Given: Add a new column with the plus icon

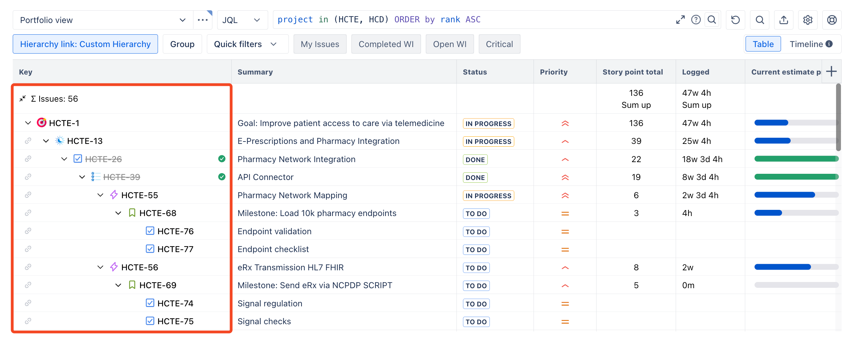Looking at the screenshot, I should [x=831, y=71].
